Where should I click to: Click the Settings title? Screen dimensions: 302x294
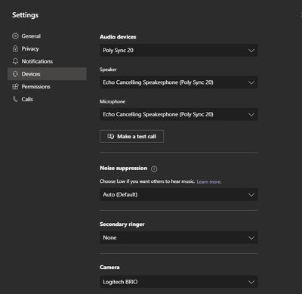[25, 15]
